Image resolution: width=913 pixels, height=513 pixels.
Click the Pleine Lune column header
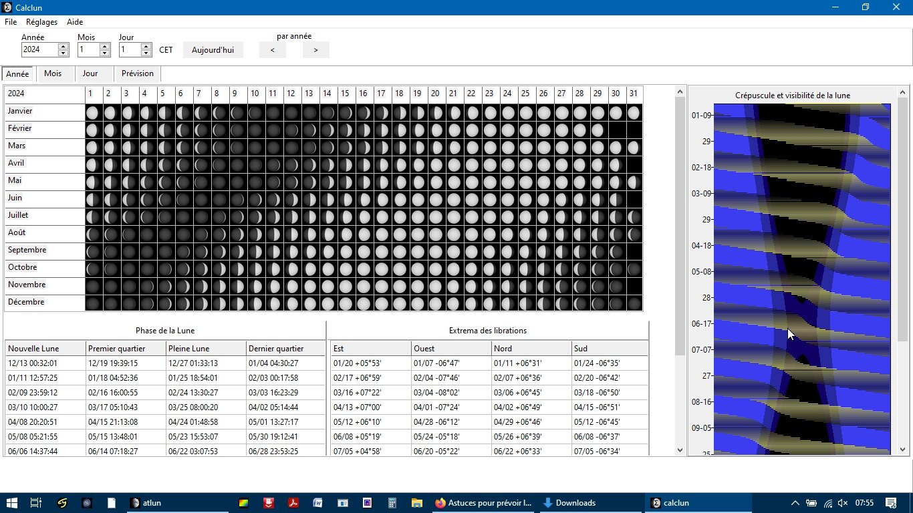point(206,348)
